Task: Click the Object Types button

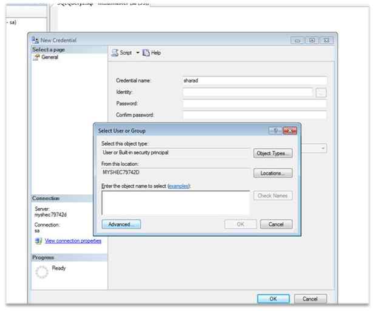Action: 272,154
